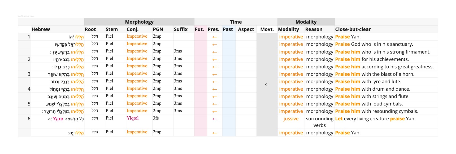Screen dimensions: 456x154
Task: Click the orange arrow in the bottom table row
Action: coord(215,133)
